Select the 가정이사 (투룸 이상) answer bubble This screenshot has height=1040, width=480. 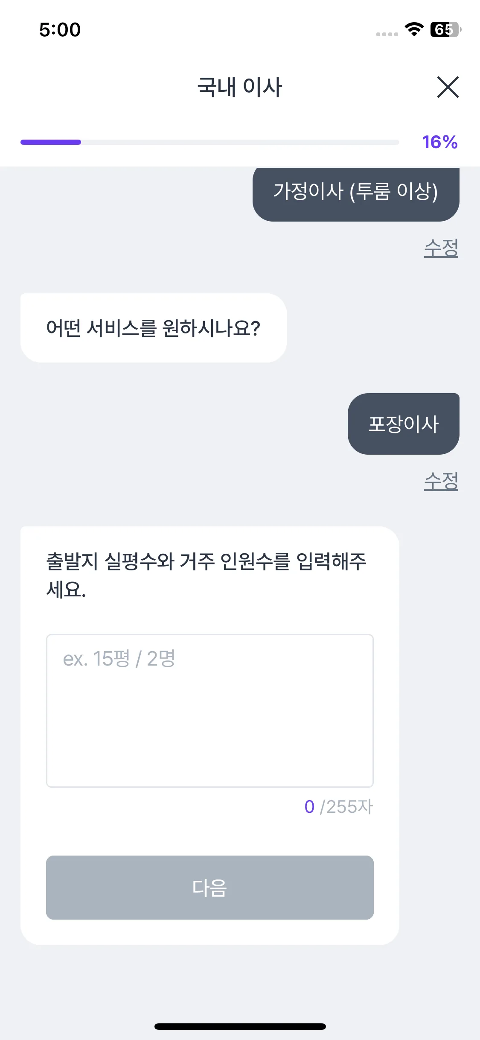point(356,192)
